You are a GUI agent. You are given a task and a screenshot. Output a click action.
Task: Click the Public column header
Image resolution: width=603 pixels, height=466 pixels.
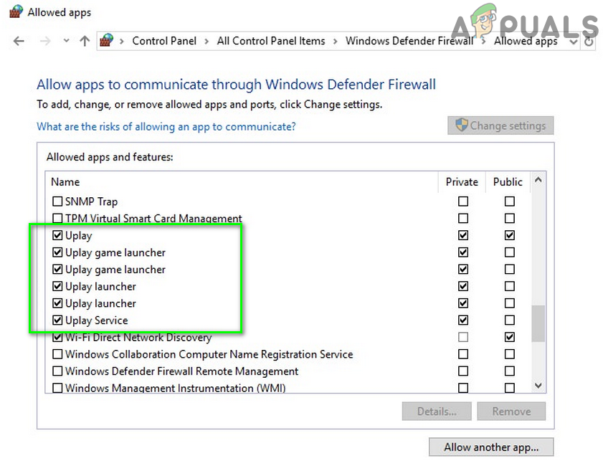click(508, 182)
